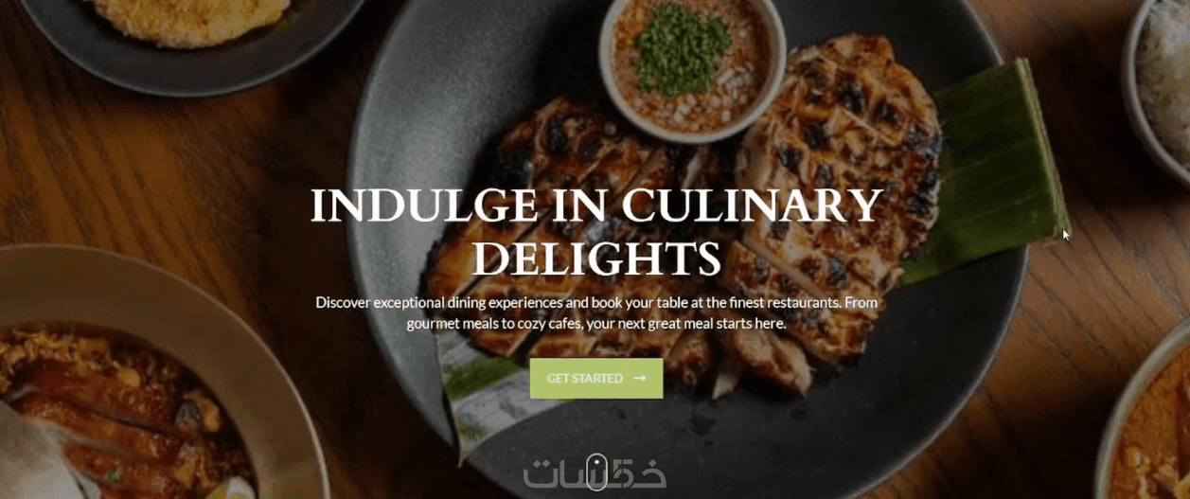Click the INDULGE IN CULINARY heading line
1190x499 pixels.
click(596, 206)
